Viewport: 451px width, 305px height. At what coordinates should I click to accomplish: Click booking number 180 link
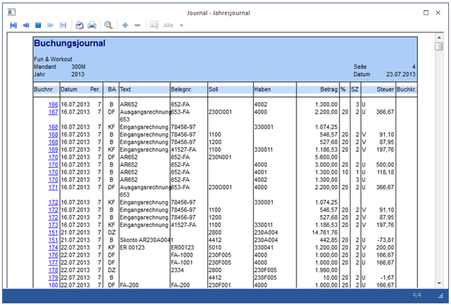[x=53, y=285]
